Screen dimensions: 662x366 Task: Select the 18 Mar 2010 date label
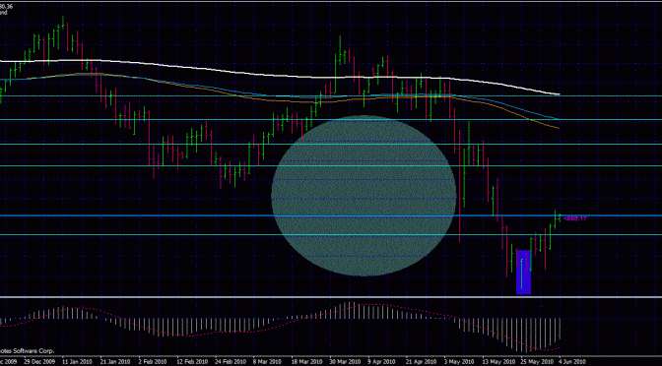[306, 362]
